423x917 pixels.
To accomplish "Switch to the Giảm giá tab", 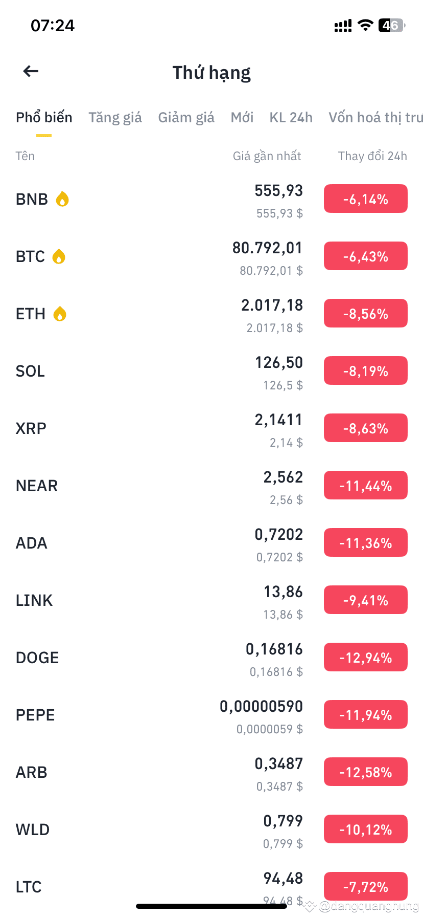I will pyautogui.click(x=186, y=118).
